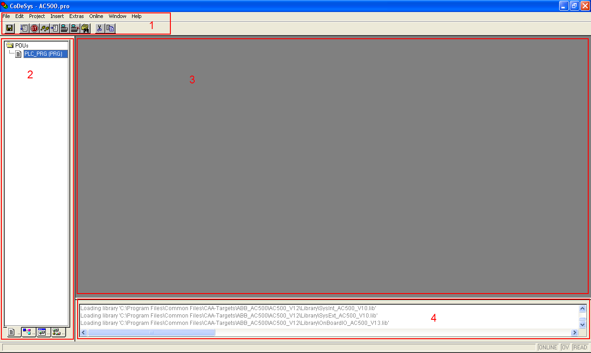Click the SysExt_AC500_V10.lib loading message

tap(229, 316)
